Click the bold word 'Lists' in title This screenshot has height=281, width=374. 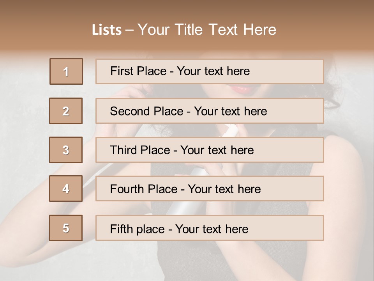point(106,30)
